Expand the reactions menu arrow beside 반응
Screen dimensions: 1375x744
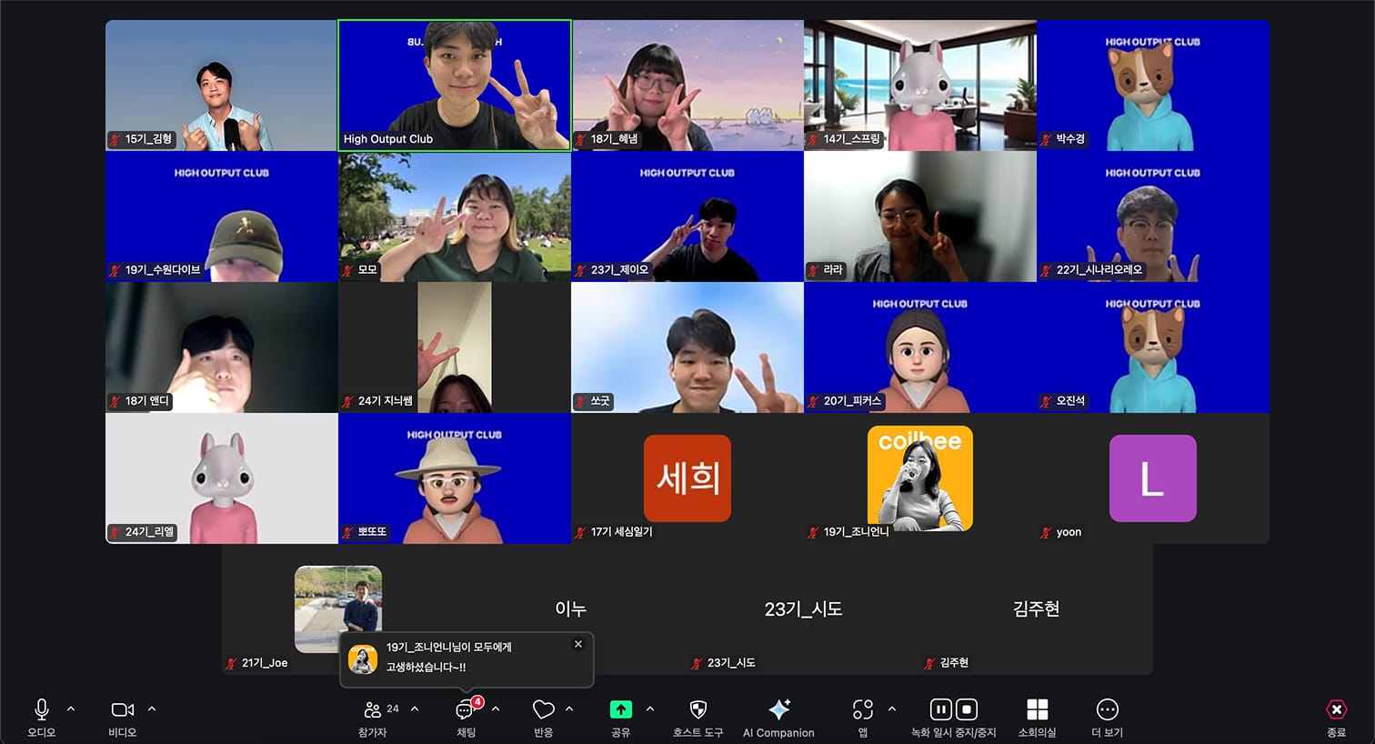[569, 709]
